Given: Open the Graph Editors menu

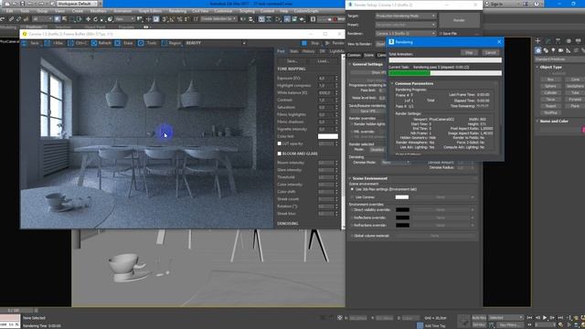Looking at the screenshot, I should (x=150, y=11).
